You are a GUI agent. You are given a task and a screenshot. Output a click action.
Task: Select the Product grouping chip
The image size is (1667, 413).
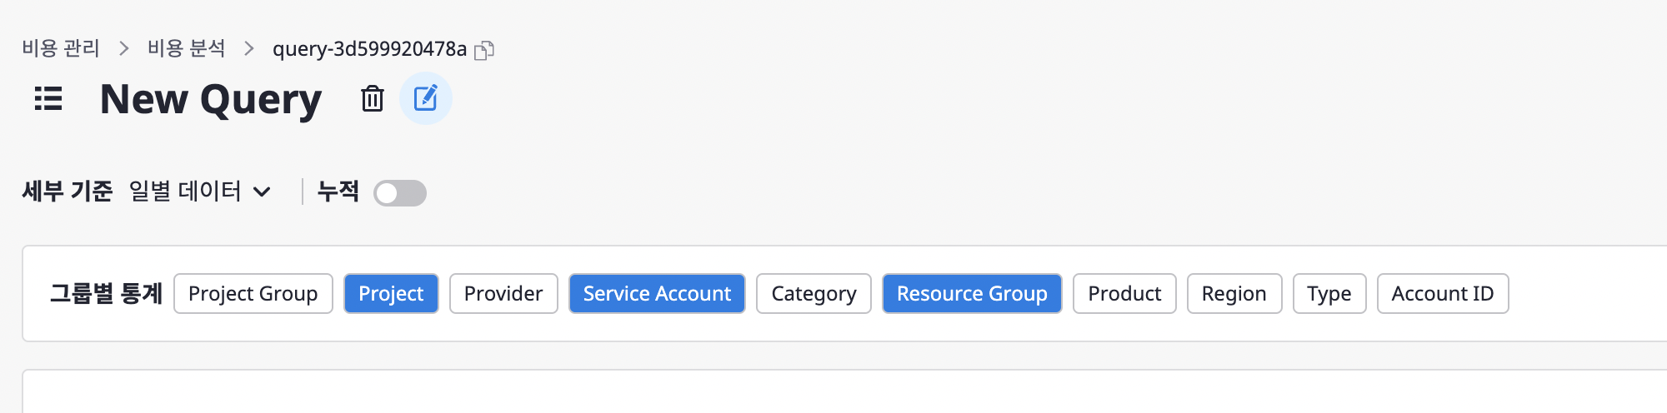pyautogui.click(x=1124, y=294)
